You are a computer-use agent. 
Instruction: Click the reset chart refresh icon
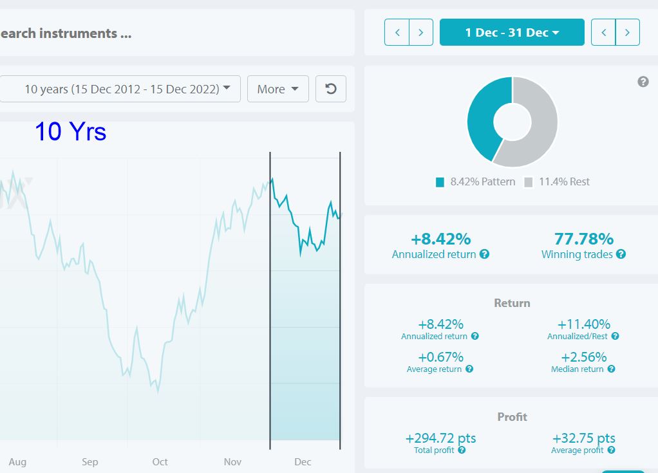pos(331,89)
